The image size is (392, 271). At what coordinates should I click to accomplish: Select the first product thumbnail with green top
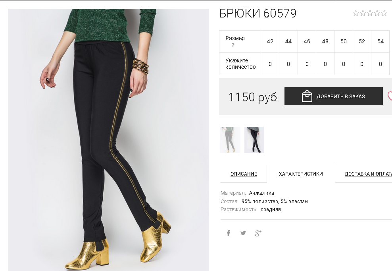click(230, 140)
